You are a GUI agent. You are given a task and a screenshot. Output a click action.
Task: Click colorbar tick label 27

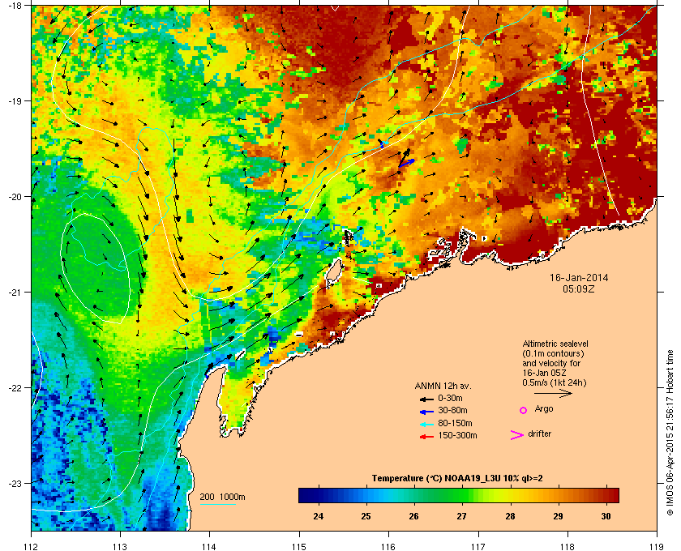pyautogui.click(x=461, y=516)
